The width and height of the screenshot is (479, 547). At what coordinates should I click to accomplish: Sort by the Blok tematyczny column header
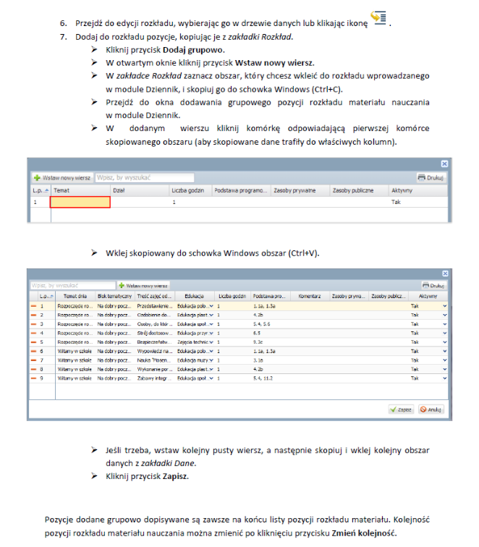pyautogui.click(x=115, y=296)
